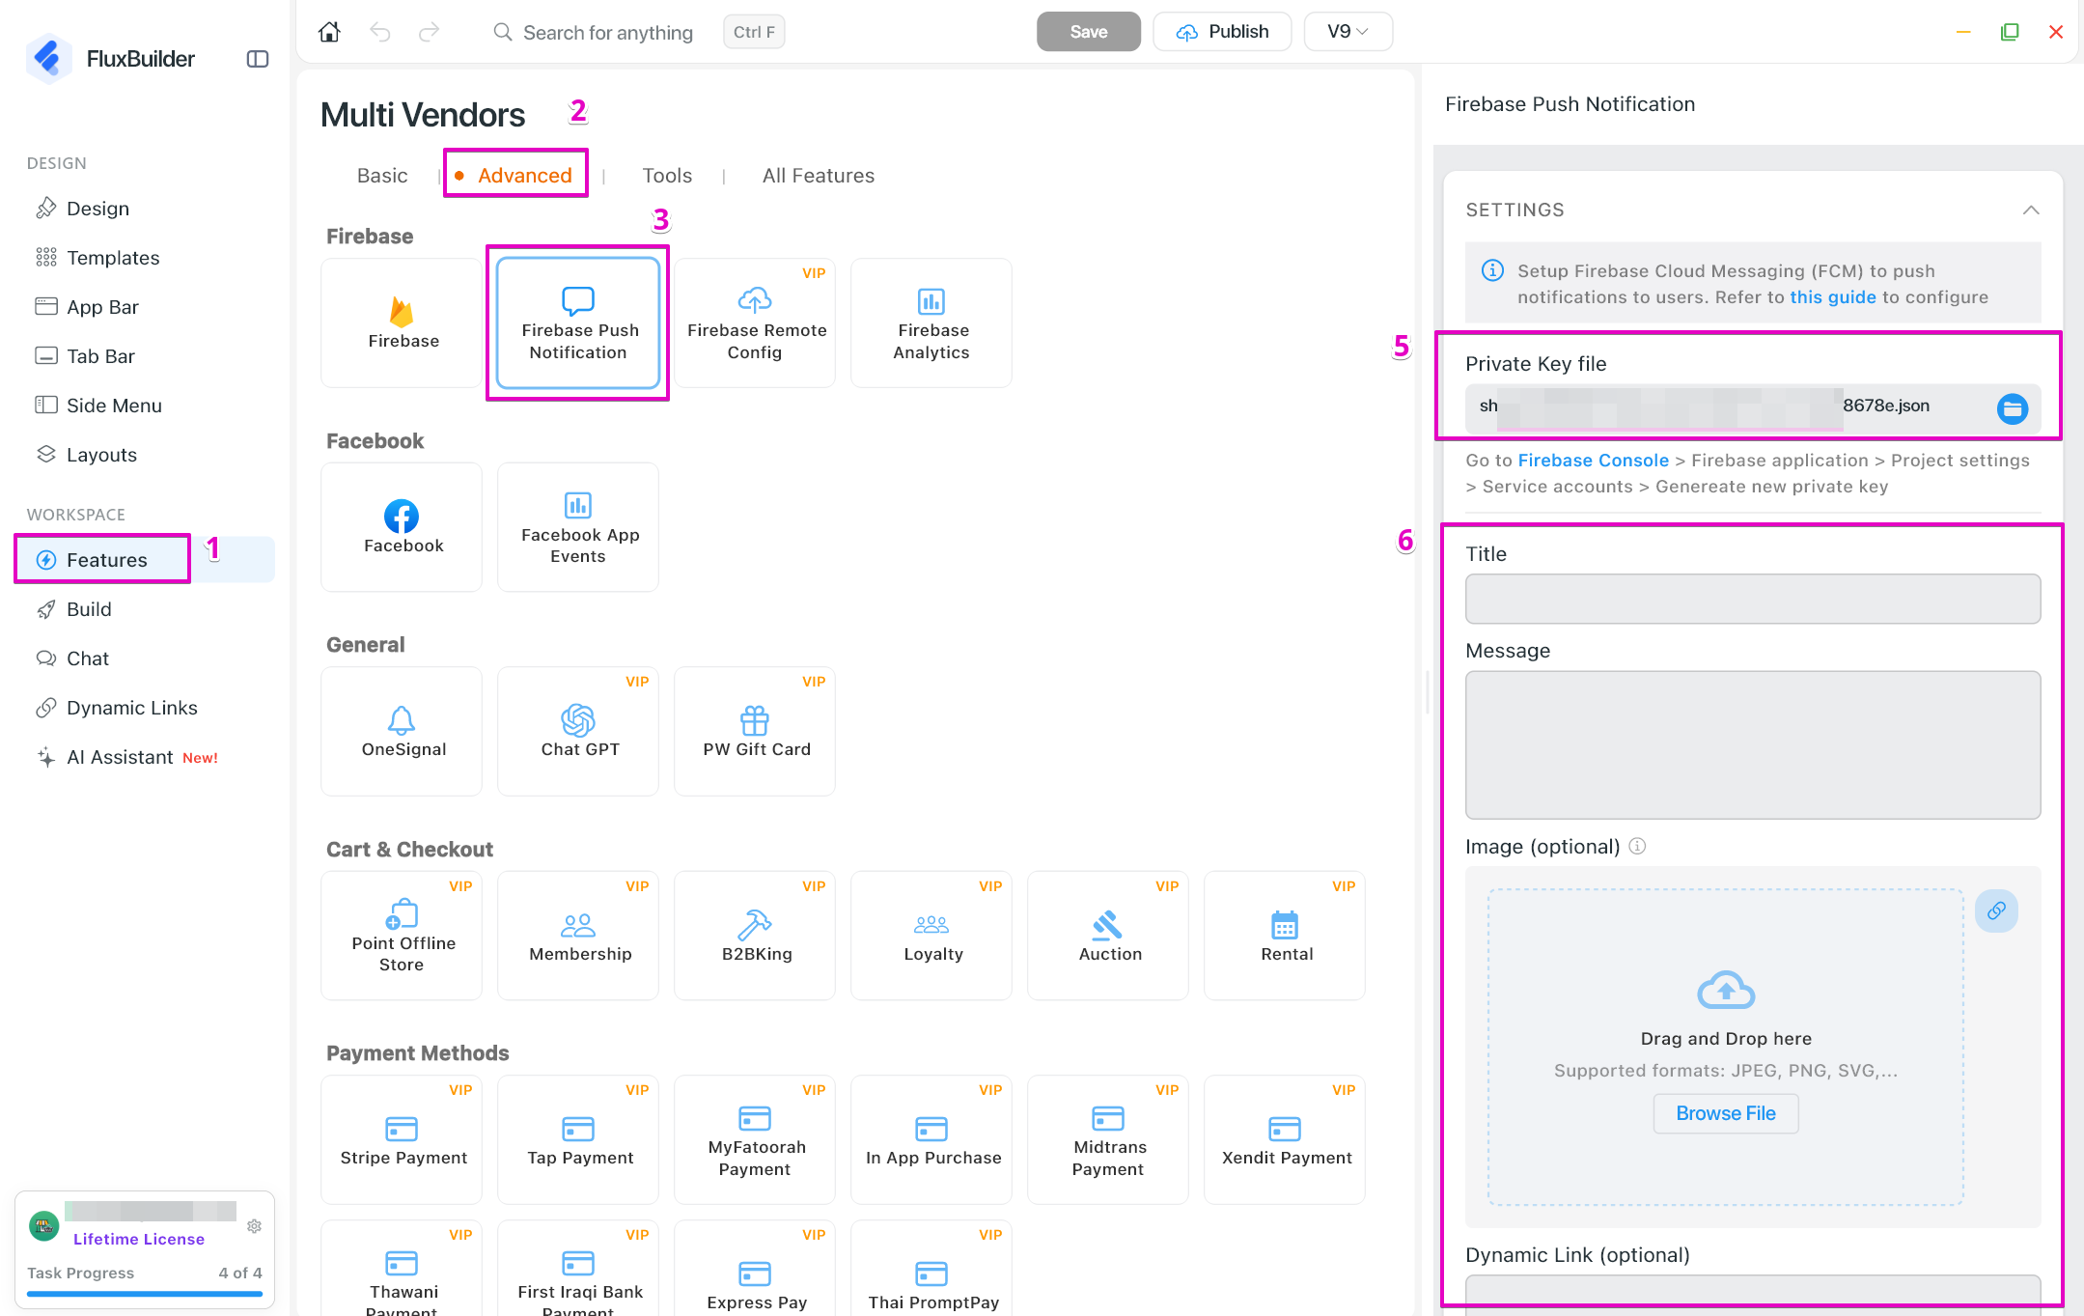Open the Auction feature card
Image resolution: width=2084 pixels, height=1316 pixels.
click(x=1108, y=936)
